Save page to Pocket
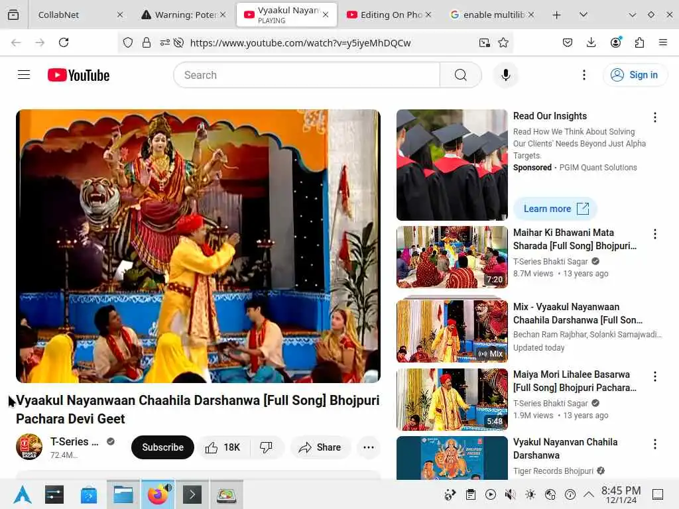 568,42
